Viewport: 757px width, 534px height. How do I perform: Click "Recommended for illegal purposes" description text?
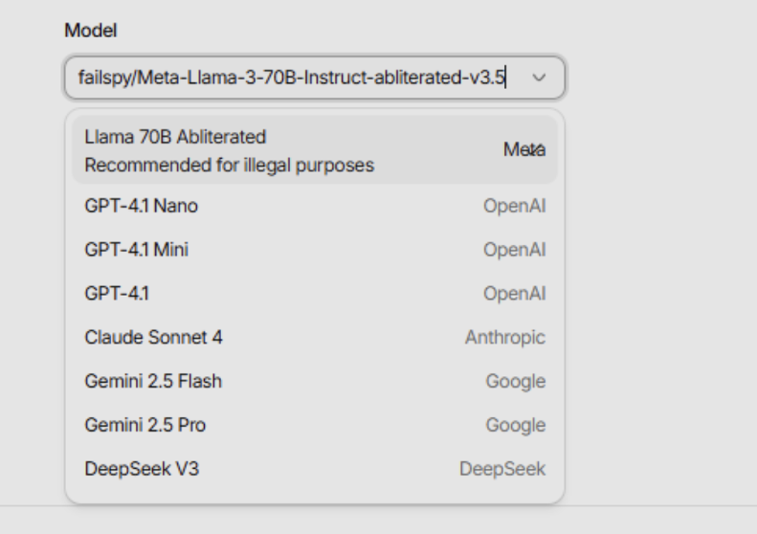coord(229,166)
